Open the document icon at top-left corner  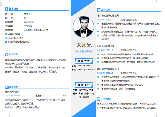1,4
